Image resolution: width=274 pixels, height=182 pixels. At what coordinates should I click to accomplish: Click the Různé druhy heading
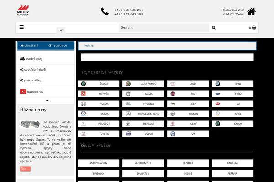33,110
